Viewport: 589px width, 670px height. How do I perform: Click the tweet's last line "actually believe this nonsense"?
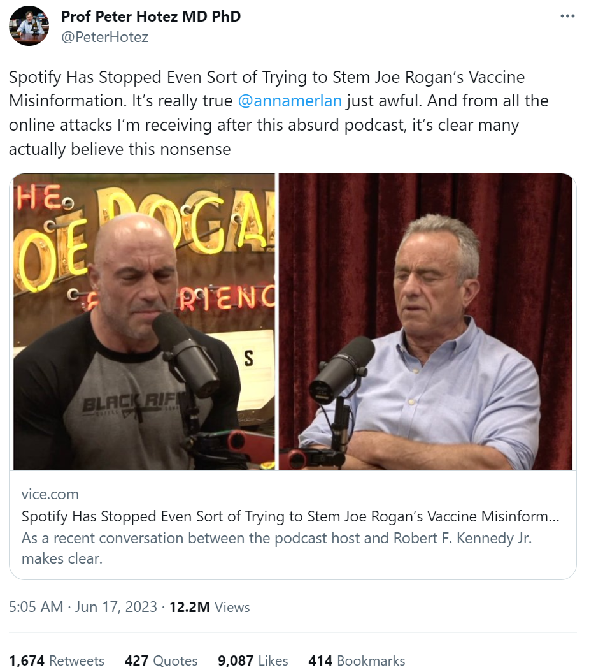[120, 150]
